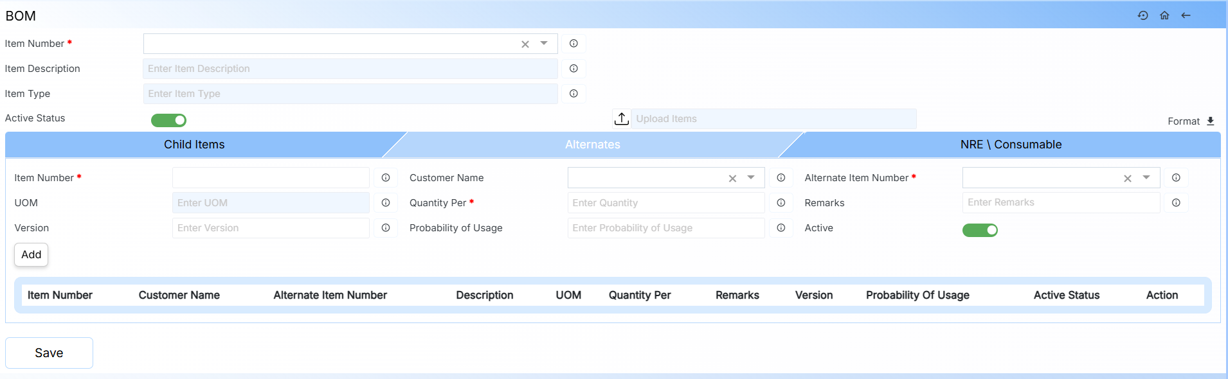This screenshot has height=379, width=1228.
Task: Switch to the Child Items tab
Action: (194, 145)
